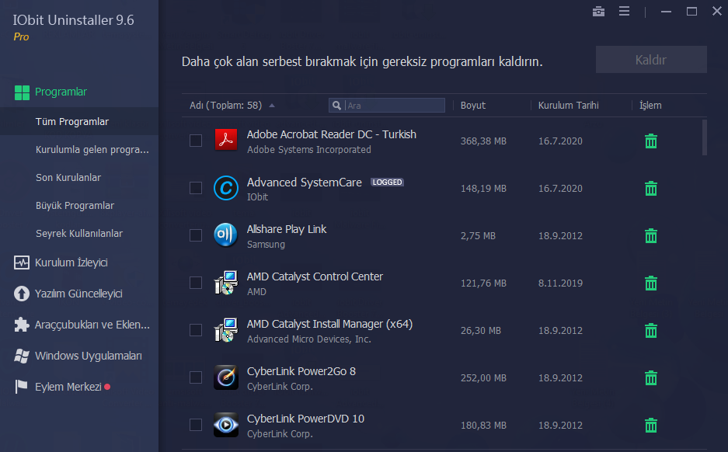Viewport: 728px width, 452px height.
Task: Click the Allshare Play Link app icon
Action: (226, 235)
